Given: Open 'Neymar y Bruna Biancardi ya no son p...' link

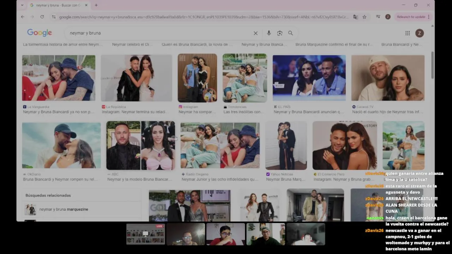Looking at the screenshot, I should pos(59,112).
